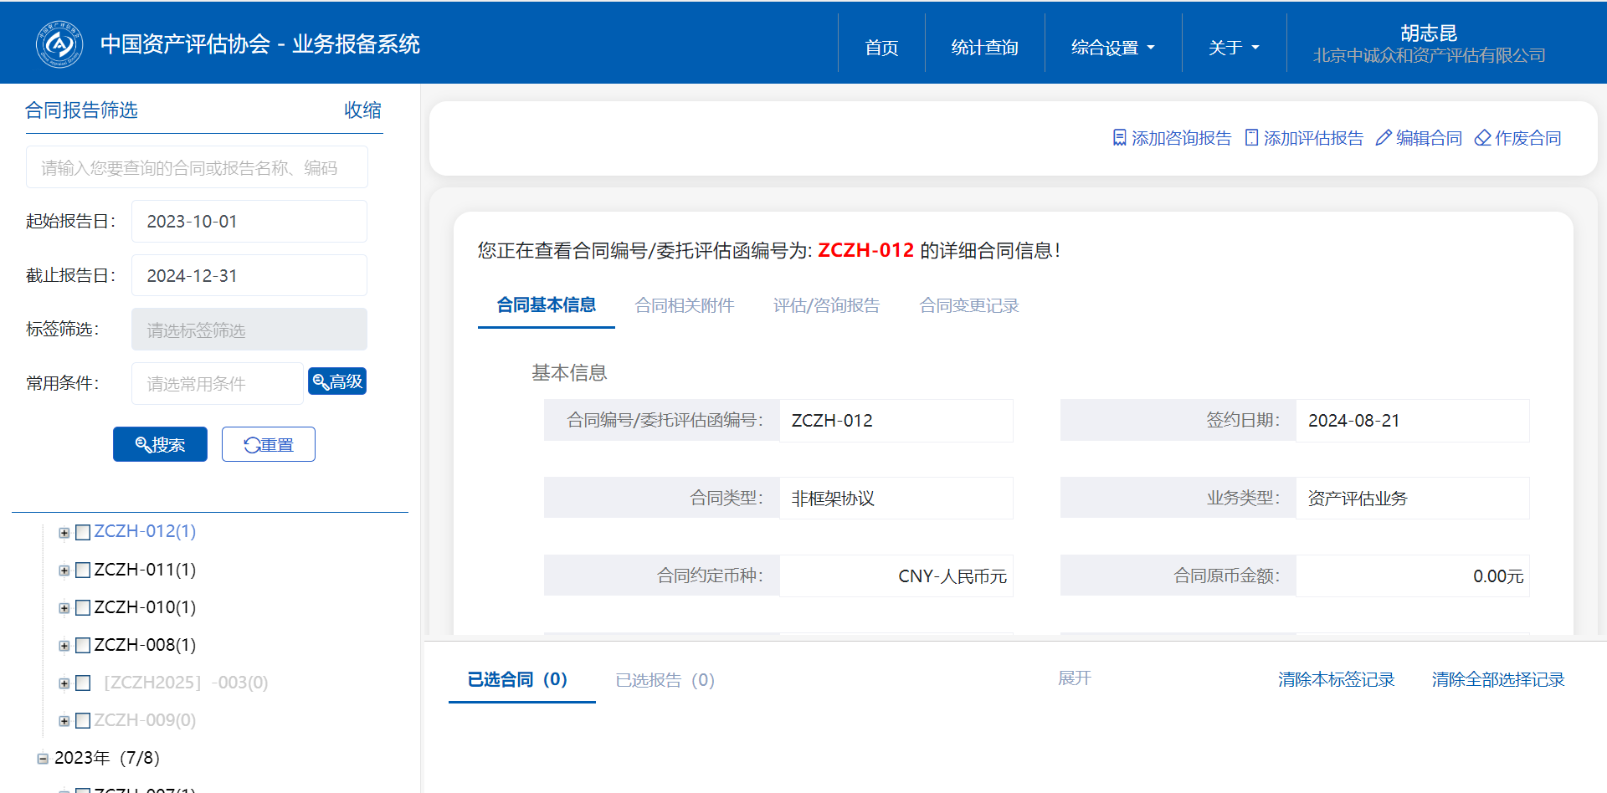Screen dimensions: 1607x793
Task: Open advanced search with 高级 magnifier button
Action: click(x=337, y=381)
